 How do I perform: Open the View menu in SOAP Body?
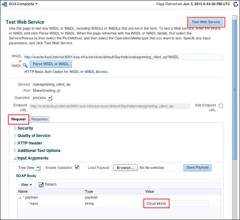[26, 185]
